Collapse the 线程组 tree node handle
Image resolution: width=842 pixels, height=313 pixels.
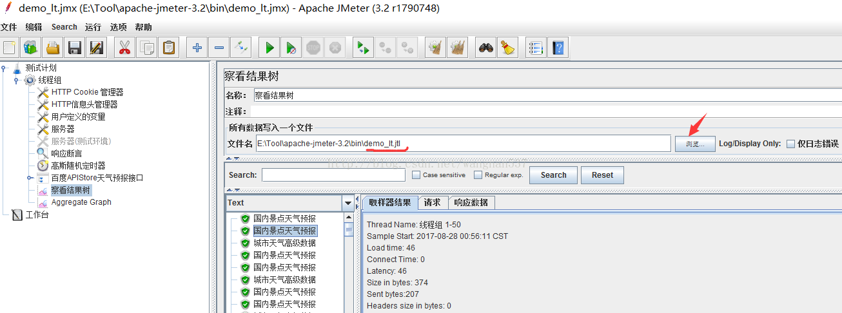click(16, 81)
